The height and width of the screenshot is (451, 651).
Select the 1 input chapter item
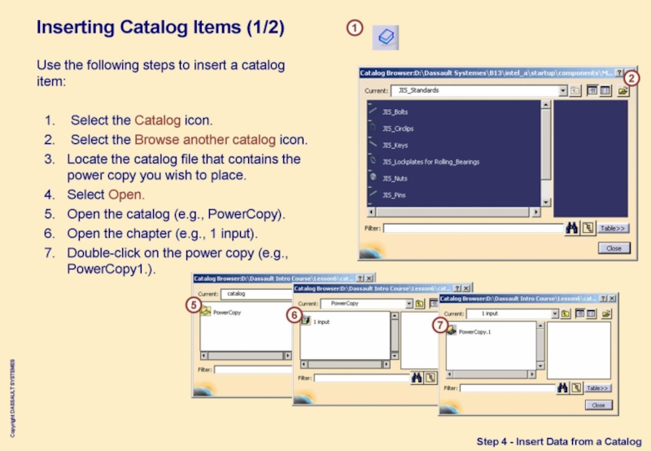(x=321, y=322)
